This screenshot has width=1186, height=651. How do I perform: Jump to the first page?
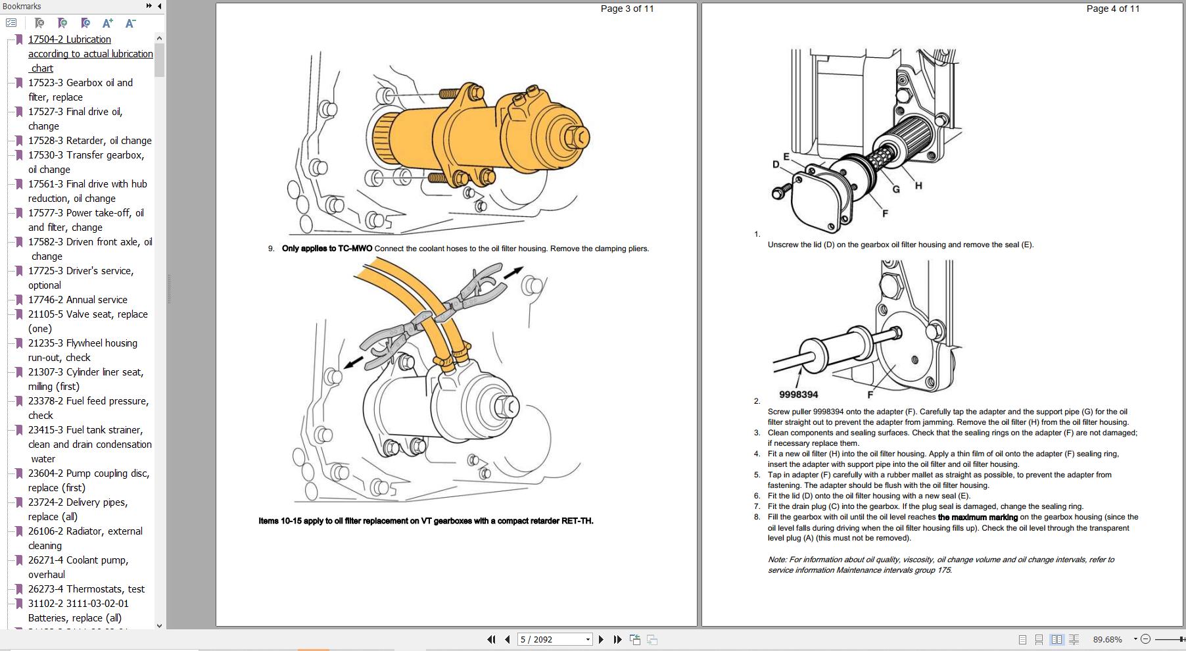pos(491,639)
